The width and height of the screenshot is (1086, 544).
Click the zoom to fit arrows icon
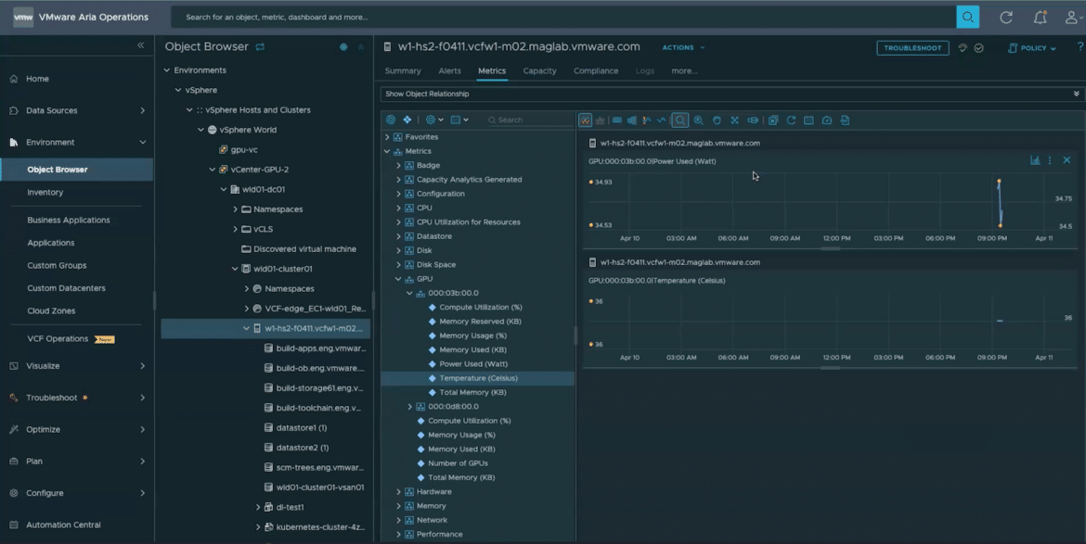(x=734, y=120)
